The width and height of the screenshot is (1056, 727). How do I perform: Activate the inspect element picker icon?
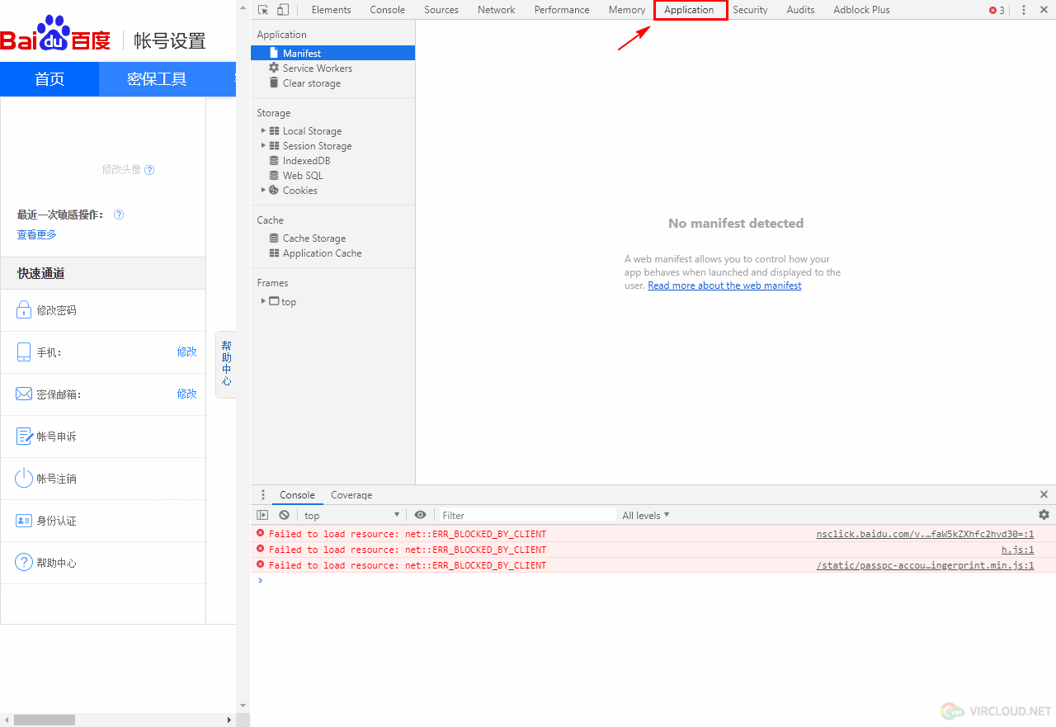point(263,10)
